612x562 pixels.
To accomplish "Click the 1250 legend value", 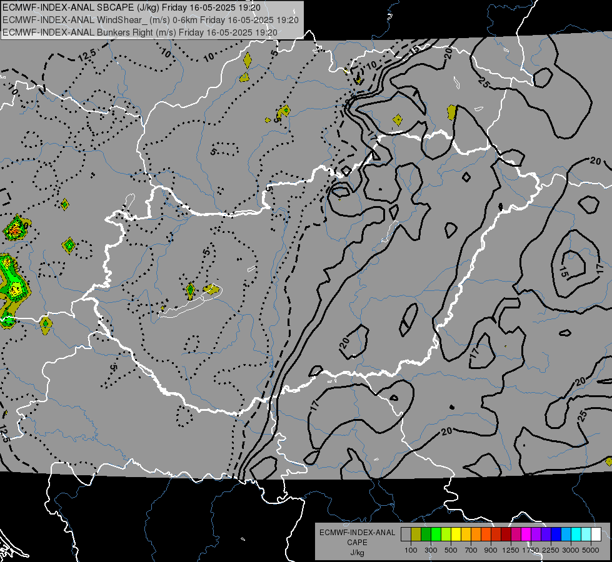I will tap(511, 550).
